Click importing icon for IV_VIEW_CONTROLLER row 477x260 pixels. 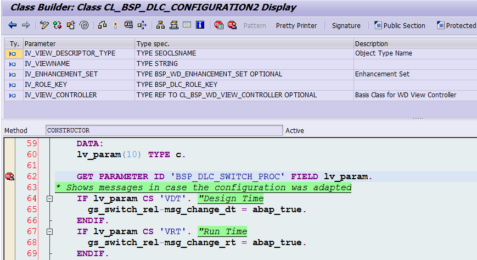pos(13,96)
